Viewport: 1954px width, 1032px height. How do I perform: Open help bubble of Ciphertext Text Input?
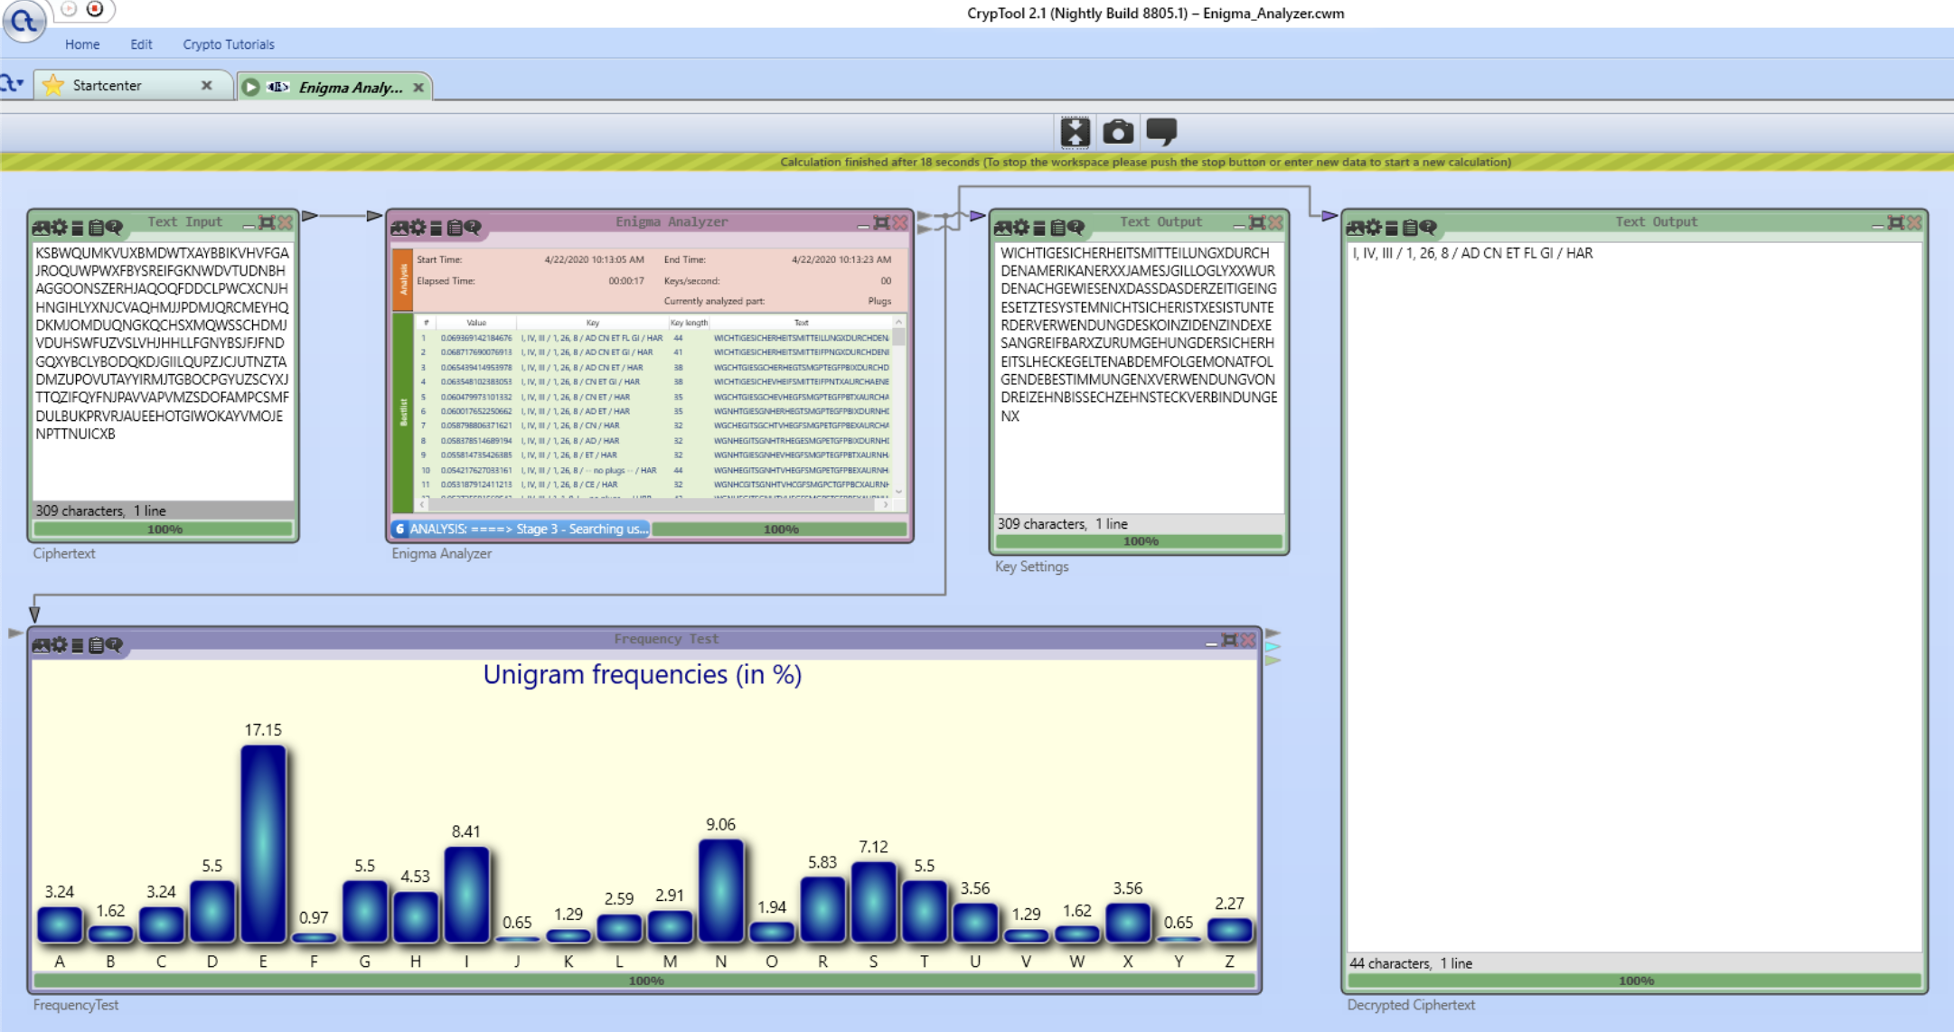coord(114,226)
